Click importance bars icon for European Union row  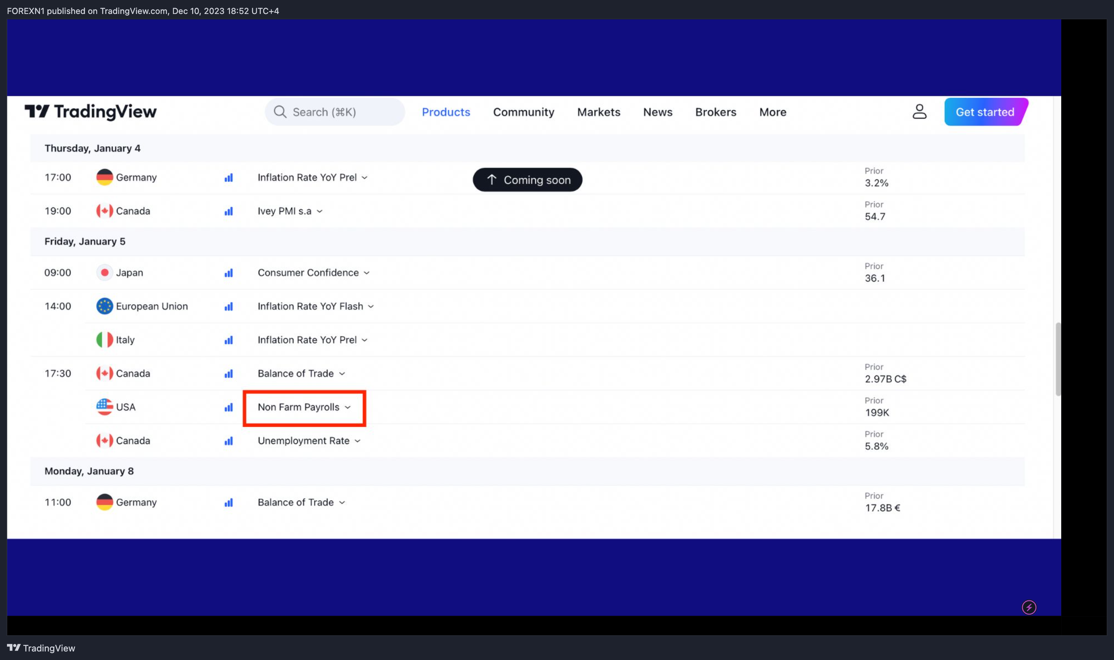[x=229, y=307]
